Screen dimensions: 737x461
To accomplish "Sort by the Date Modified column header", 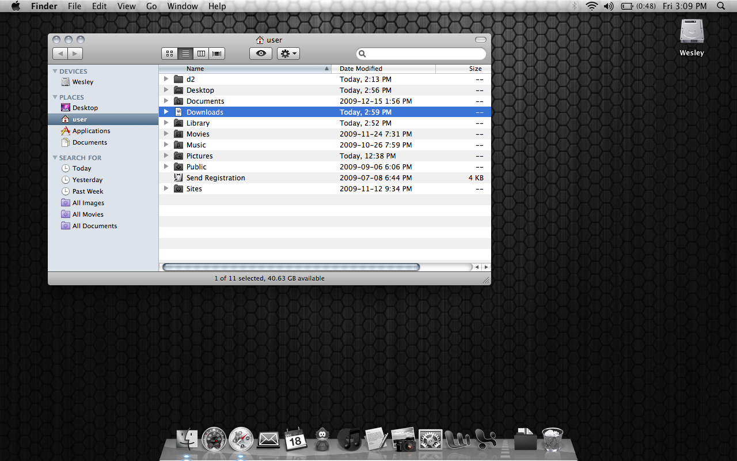I will tap(383, 69).
